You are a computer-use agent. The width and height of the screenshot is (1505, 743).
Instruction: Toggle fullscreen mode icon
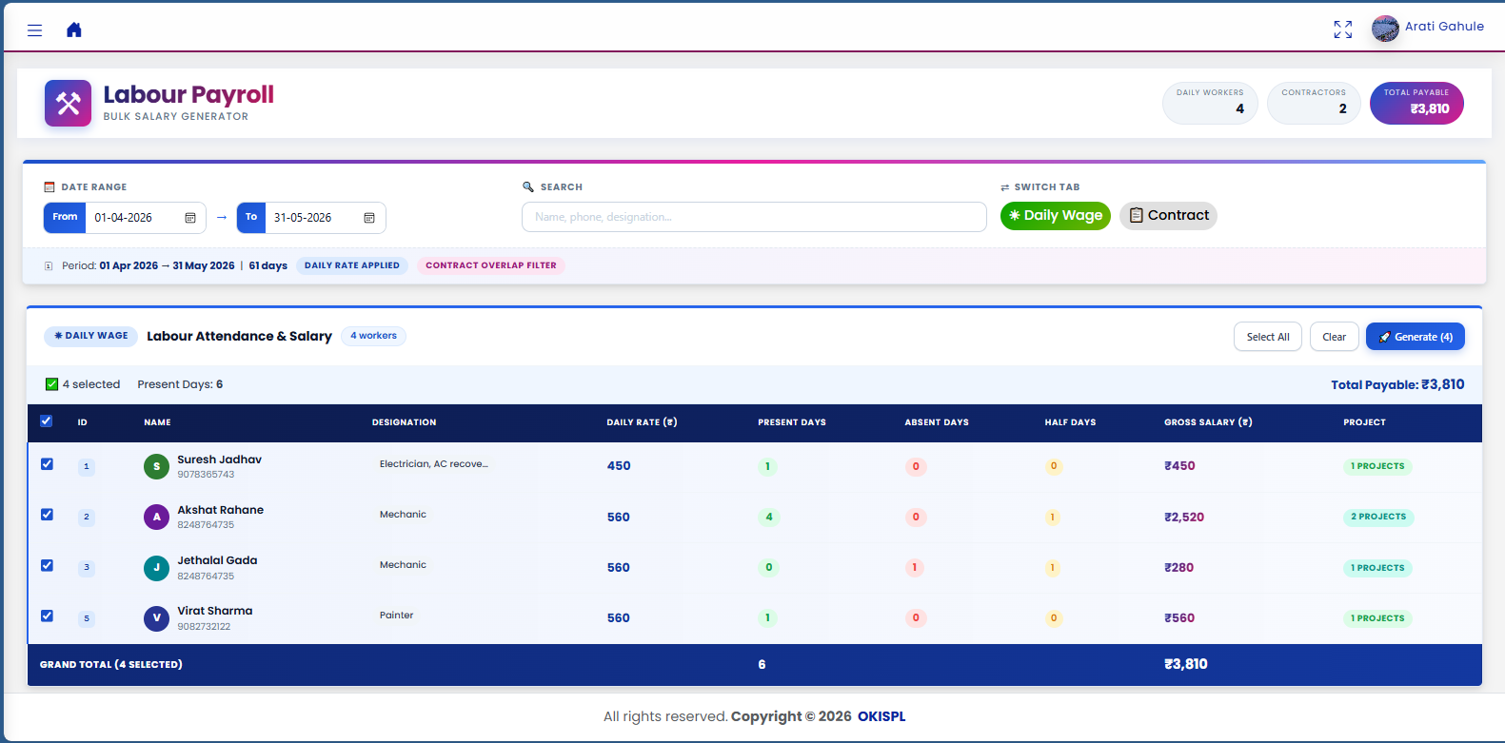click(x=1343, y=29)
